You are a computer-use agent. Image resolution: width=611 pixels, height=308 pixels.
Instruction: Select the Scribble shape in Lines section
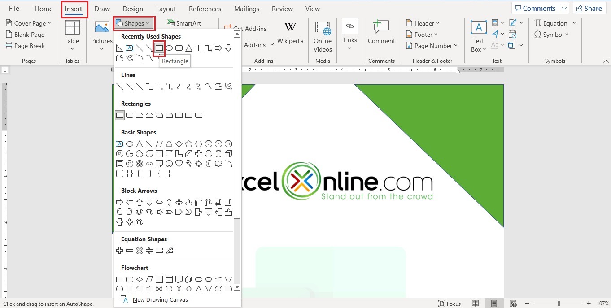(x=228, y=87)
